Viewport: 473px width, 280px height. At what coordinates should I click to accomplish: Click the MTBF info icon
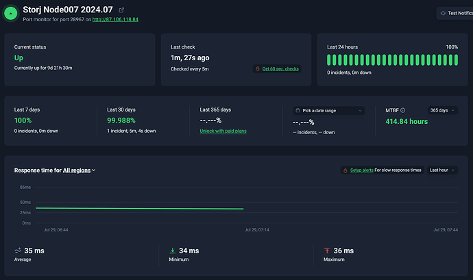pyautogui.click(x=402, y=110)
